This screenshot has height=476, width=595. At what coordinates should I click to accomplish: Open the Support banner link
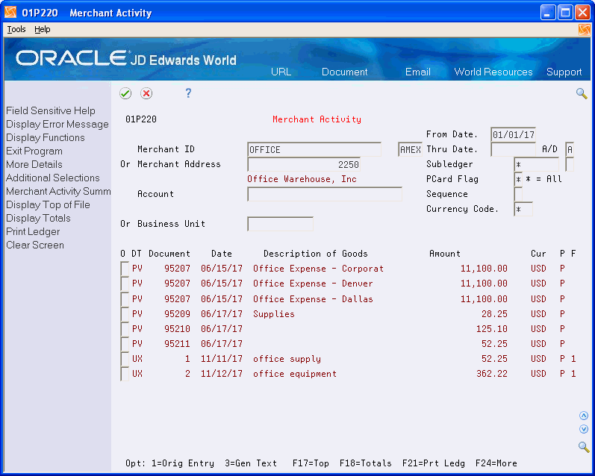pos(564,72)
